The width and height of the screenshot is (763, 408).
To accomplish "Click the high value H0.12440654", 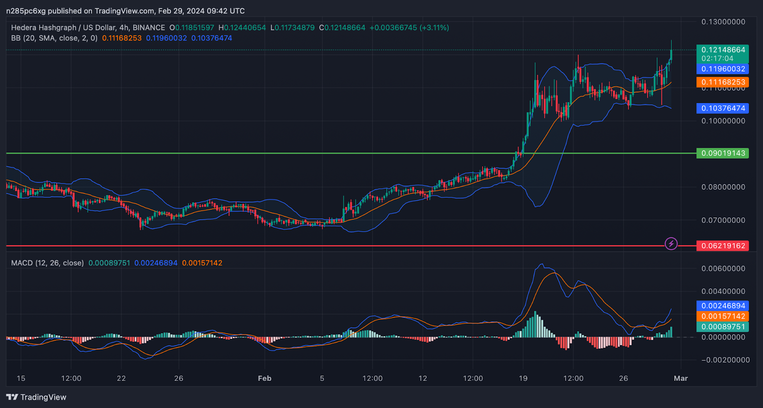I will pos(242,28).
